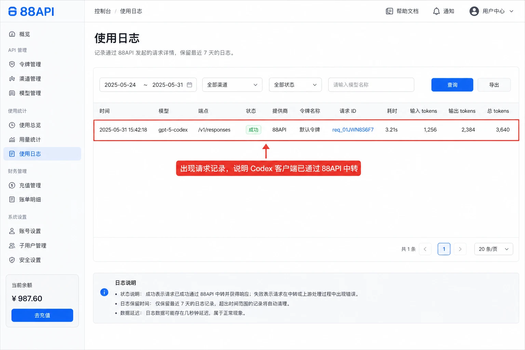Expand the 用户中心 menu chevron
Screen dimensions: 525x350
[x=511, y=11]
